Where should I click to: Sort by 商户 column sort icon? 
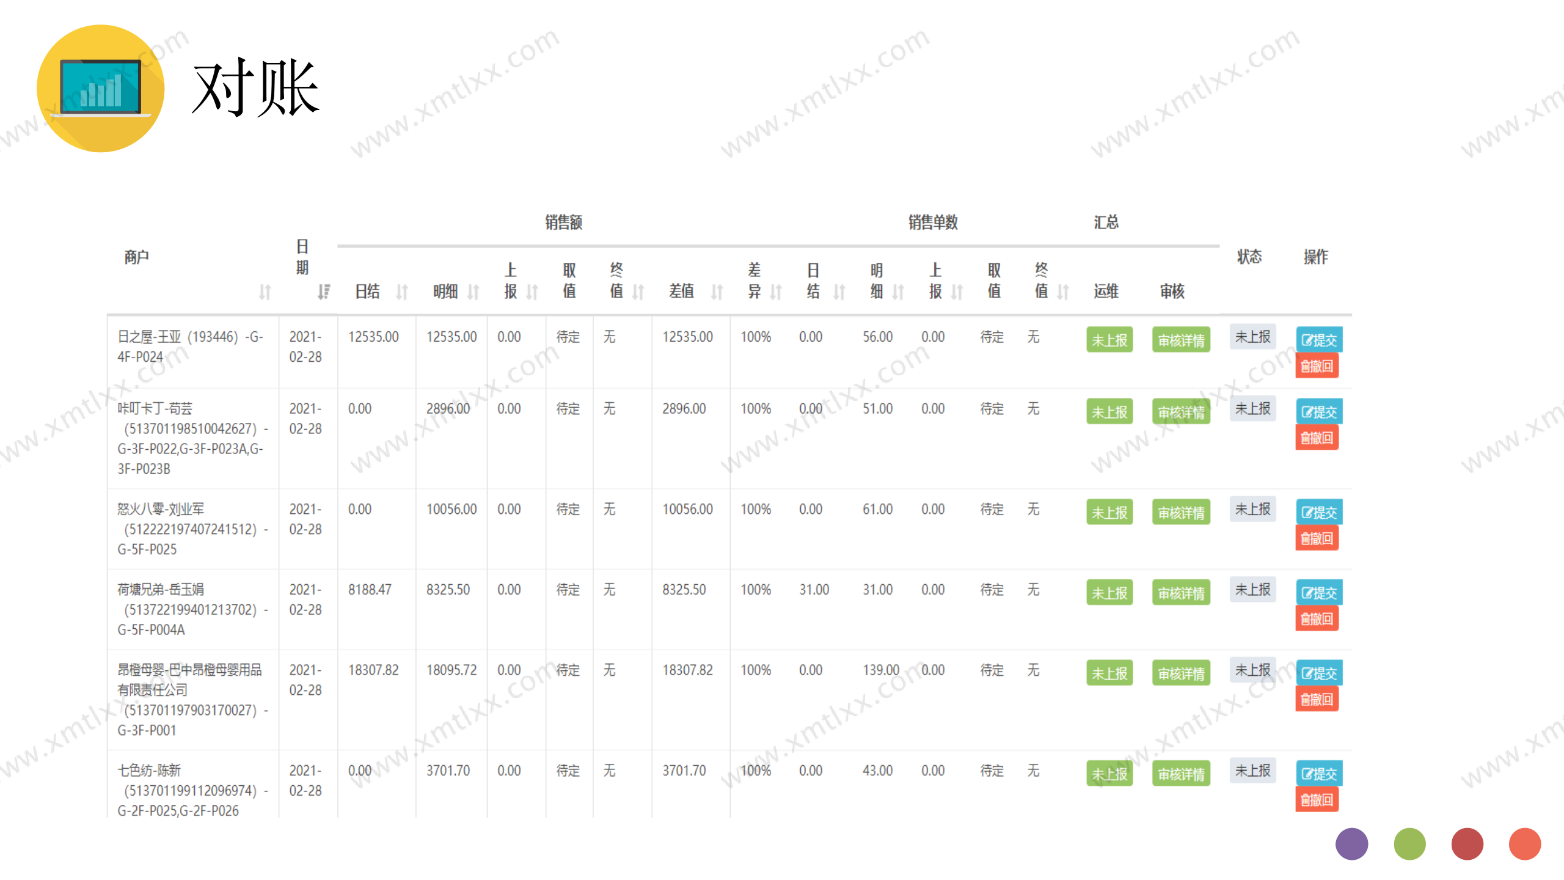tap(265, 292)
